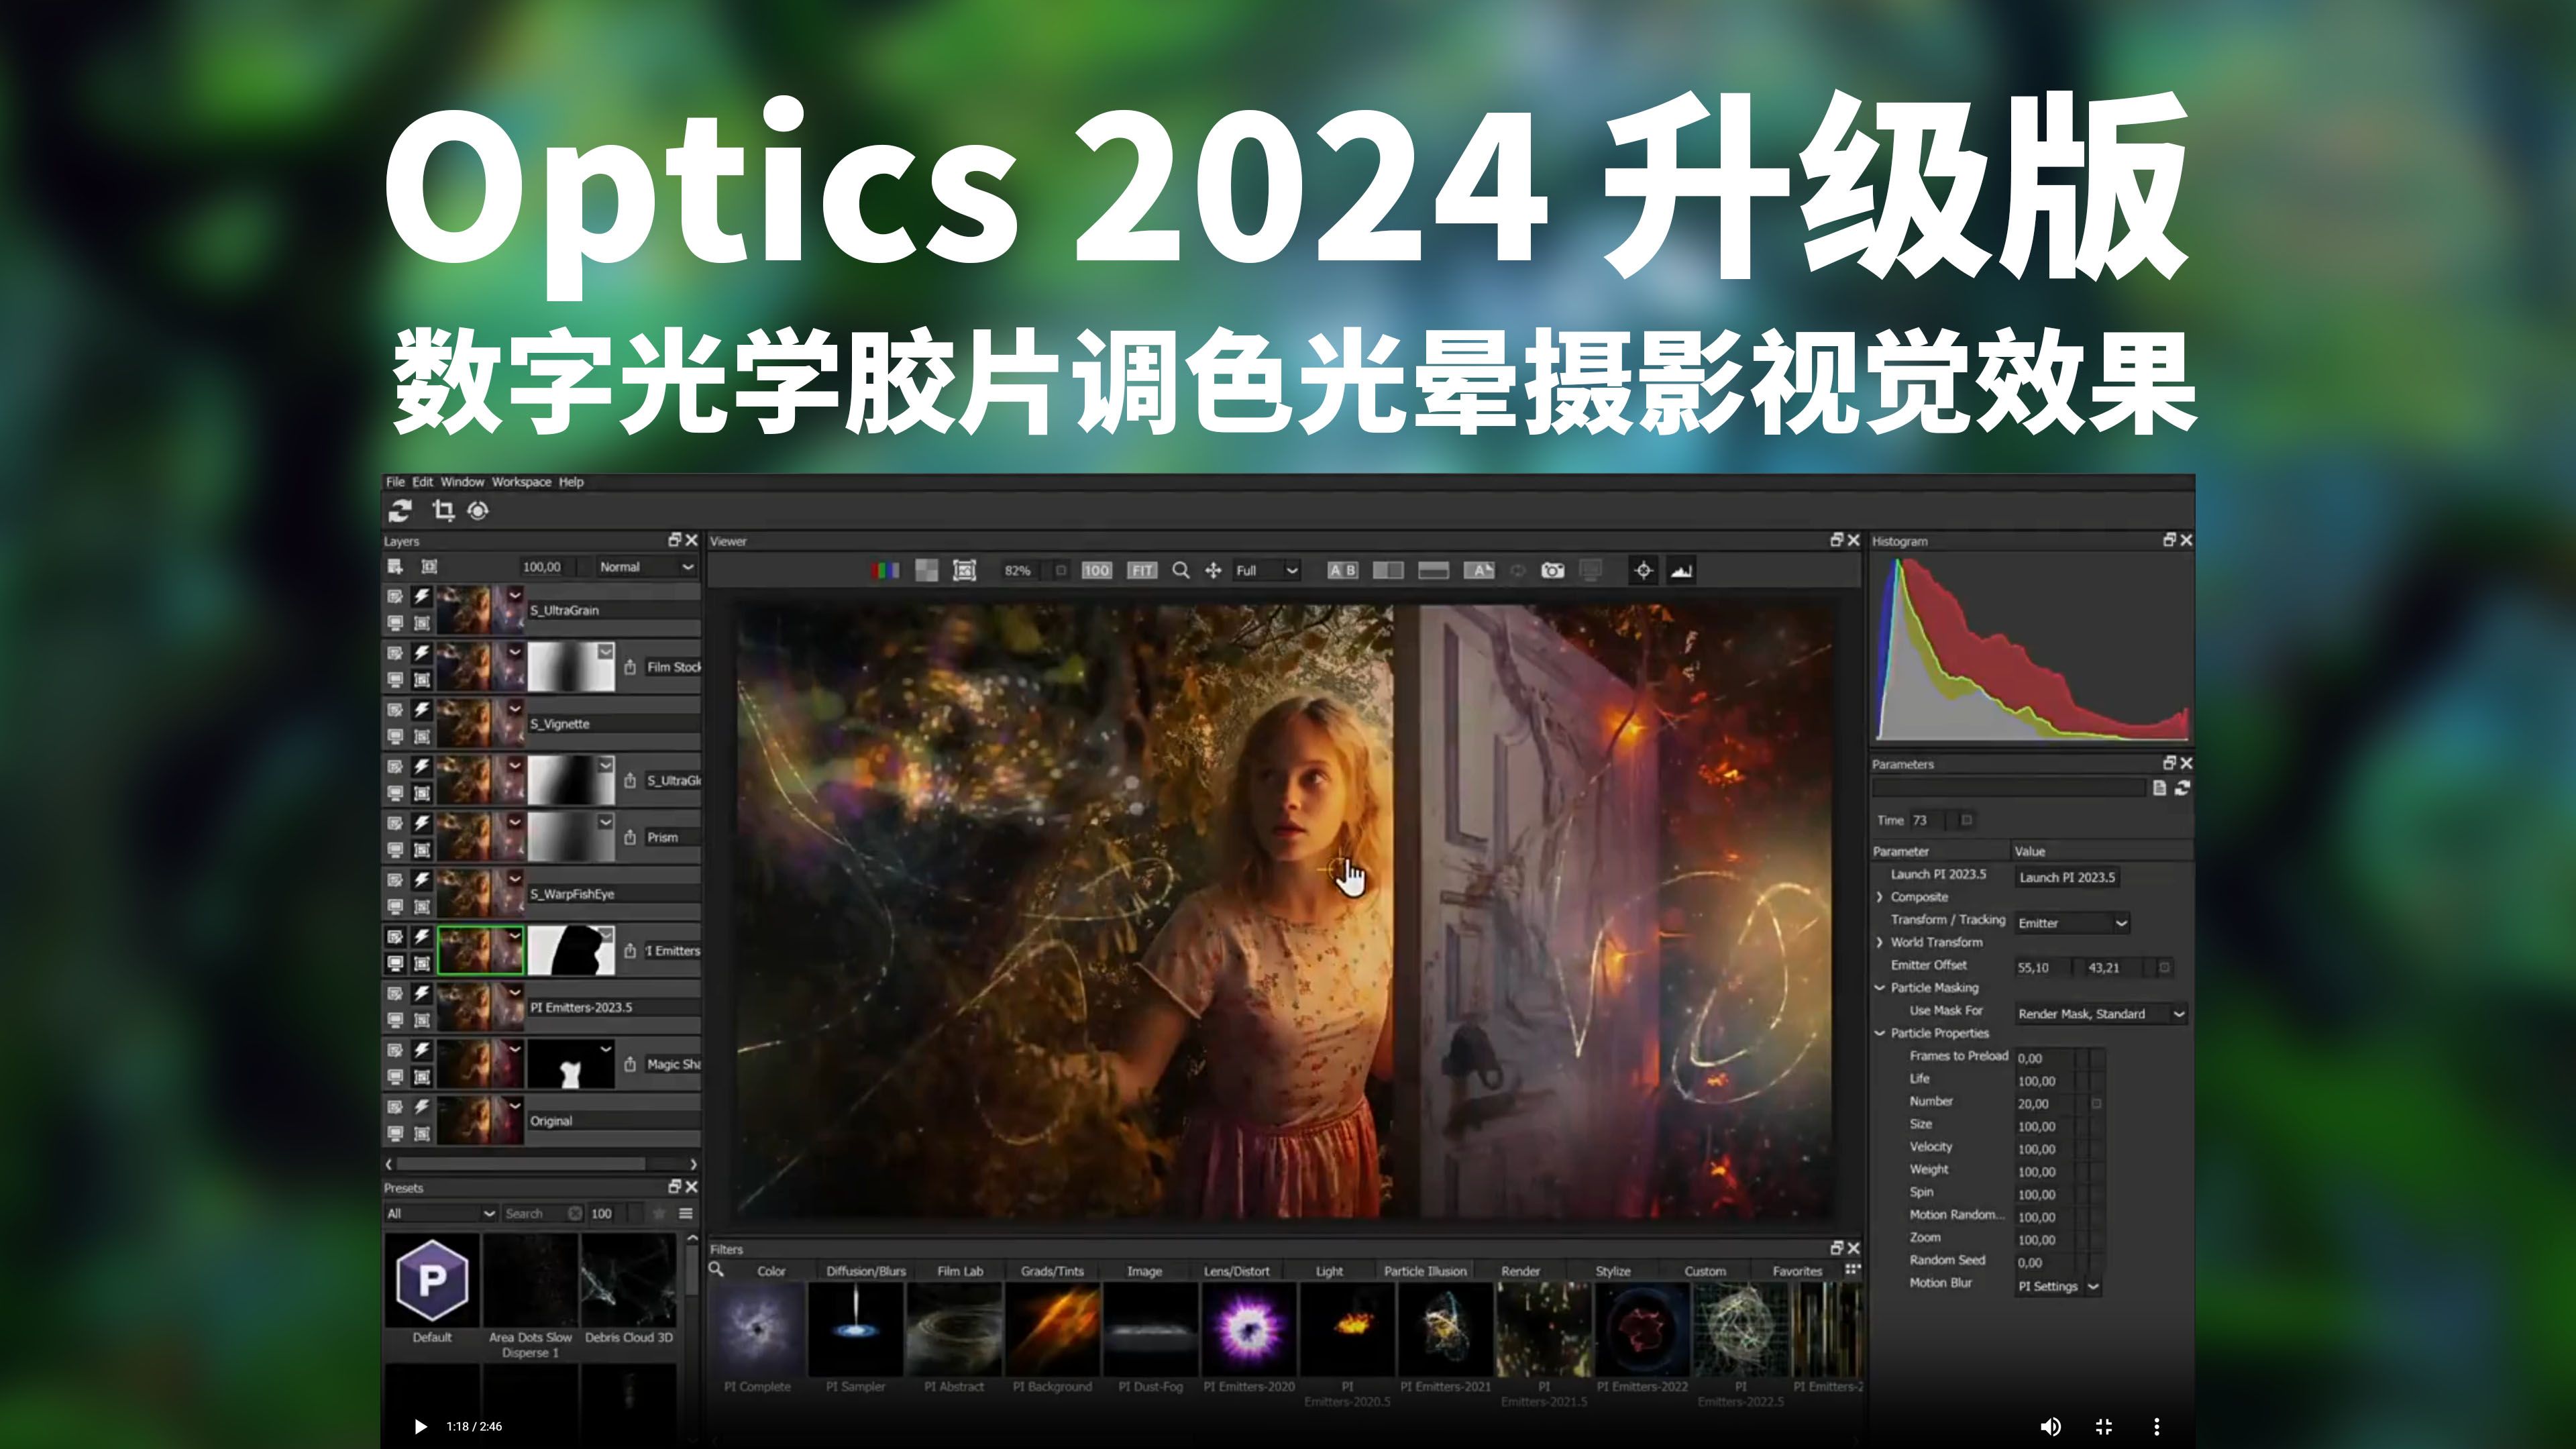Click the circular target icon next to the Crop tool

click(x=478, y=511)
